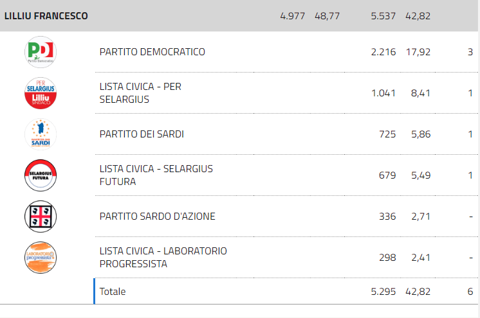Click the 48,77 percentage in header
This screenshot has width=480, height=318.
pos(328,16)
